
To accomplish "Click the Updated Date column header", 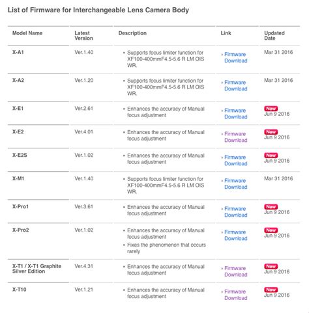I will pyautogui.click(x=274, y=36).
